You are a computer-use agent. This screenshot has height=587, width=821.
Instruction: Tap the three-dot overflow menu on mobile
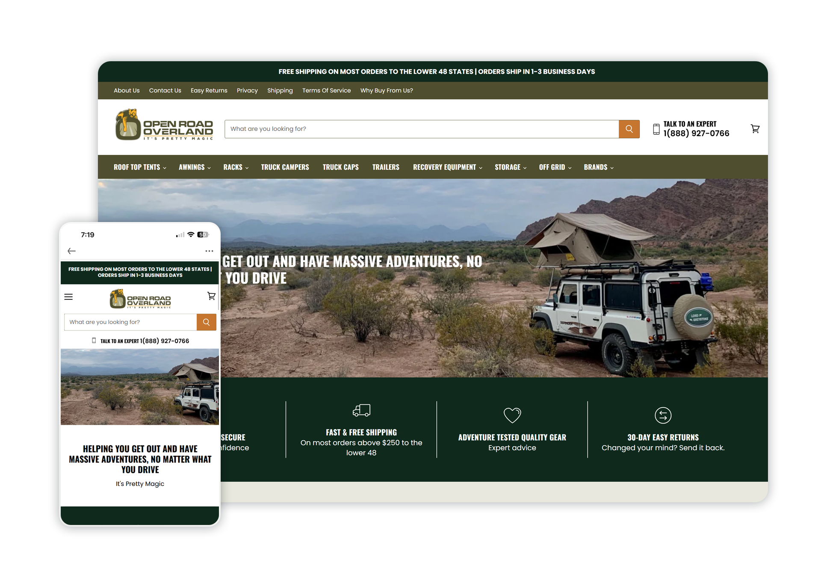[x=209, y=251]
